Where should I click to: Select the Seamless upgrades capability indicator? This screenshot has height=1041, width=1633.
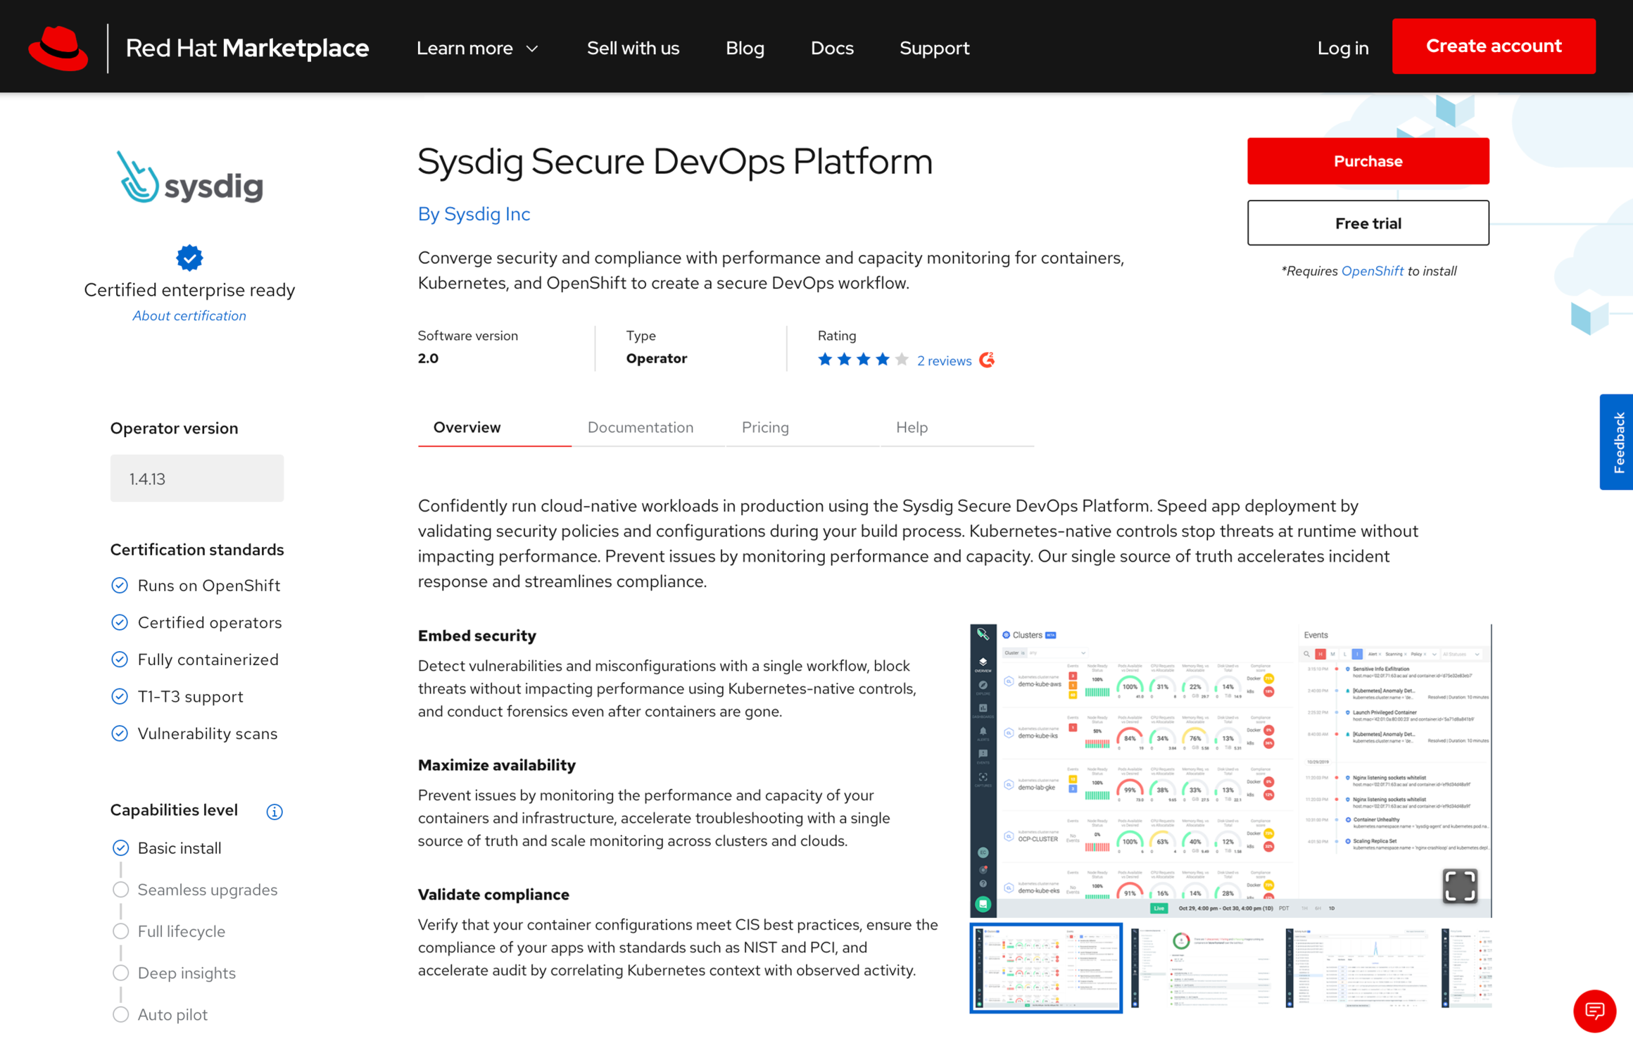120,889
